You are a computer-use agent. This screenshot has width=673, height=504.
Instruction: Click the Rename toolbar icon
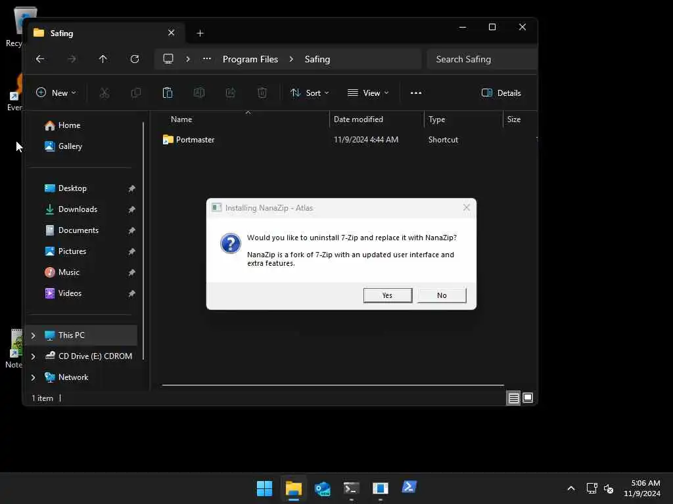198,93
